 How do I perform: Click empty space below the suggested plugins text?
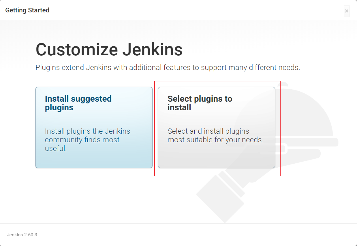point(94,160)
